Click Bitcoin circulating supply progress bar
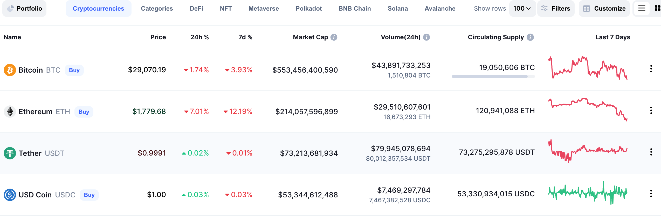Viewport: 661px width, 216px height. pos(493,76)
